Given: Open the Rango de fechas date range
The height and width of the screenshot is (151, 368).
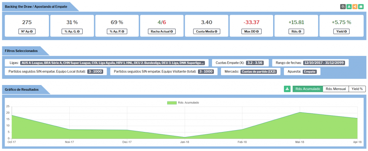Looking at the screenshot, I should click(324, 63).
